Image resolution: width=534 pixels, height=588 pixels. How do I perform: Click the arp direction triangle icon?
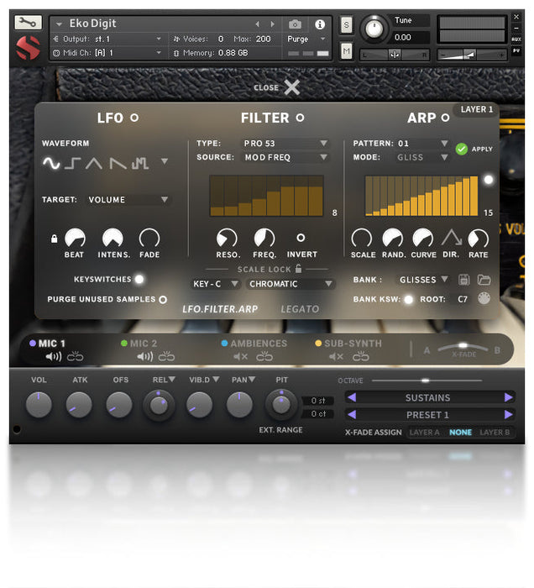pyautogui.click(x=452, y=239)
